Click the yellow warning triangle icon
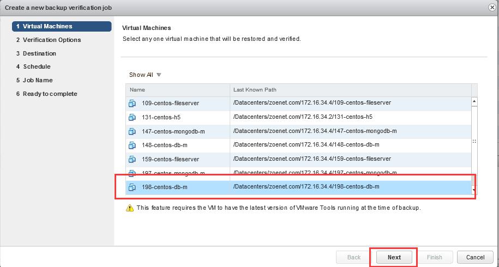The height and width of the screenshot is (267, 499). pos(130,208)
